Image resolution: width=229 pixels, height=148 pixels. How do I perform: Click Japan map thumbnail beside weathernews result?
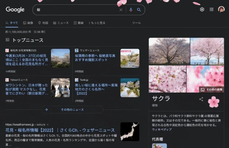click(x=130, y=132)
